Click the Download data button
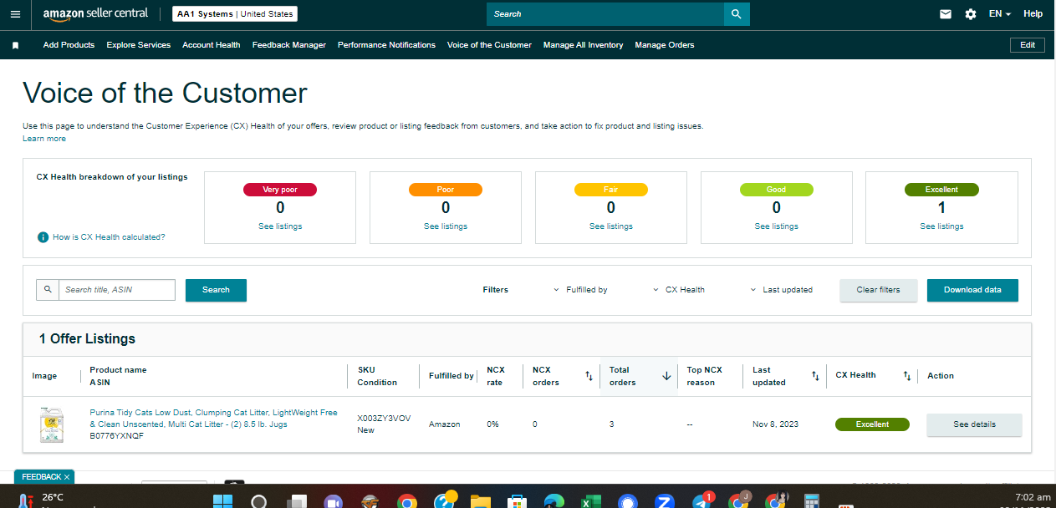 click(972, 290)
